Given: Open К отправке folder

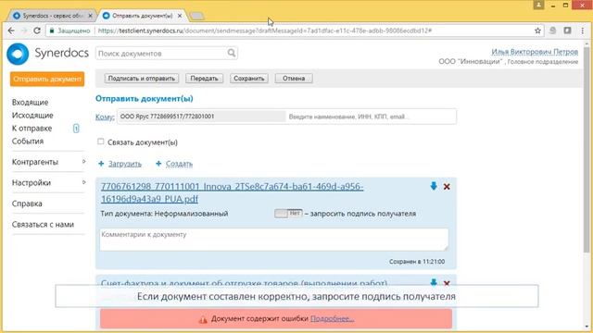Looking at the screenshot, I should click(32, 129).
